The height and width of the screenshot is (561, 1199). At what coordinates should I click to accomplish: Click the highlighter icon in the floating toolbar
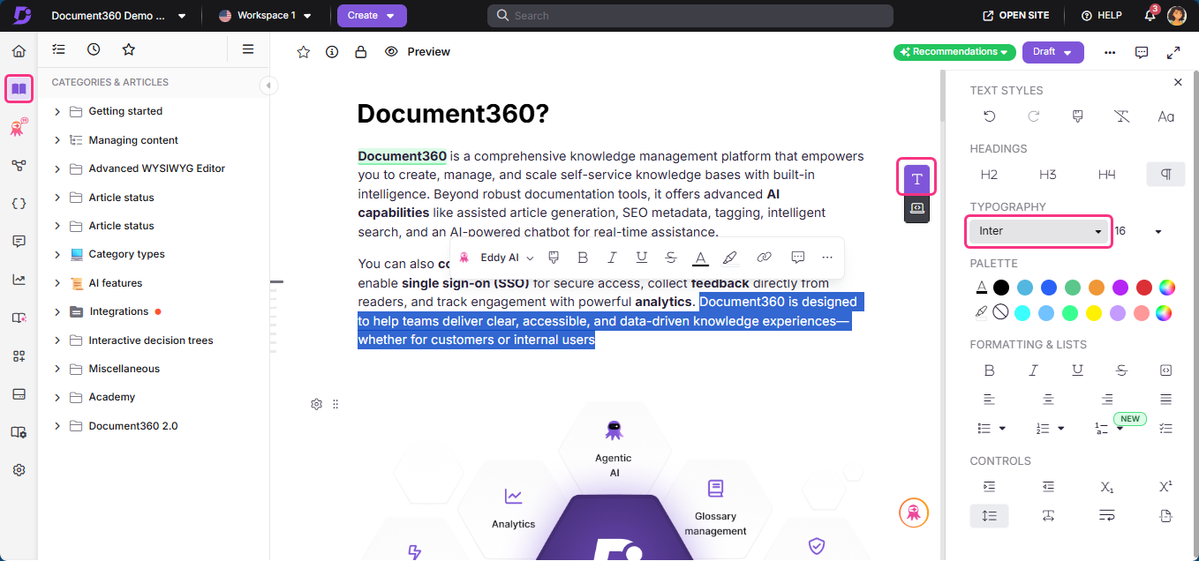pos(731,257)
